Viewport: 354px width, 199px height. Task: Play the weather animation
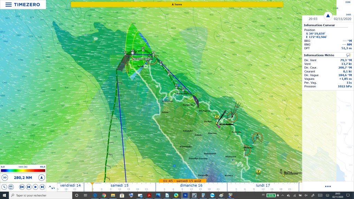point(35,187)
